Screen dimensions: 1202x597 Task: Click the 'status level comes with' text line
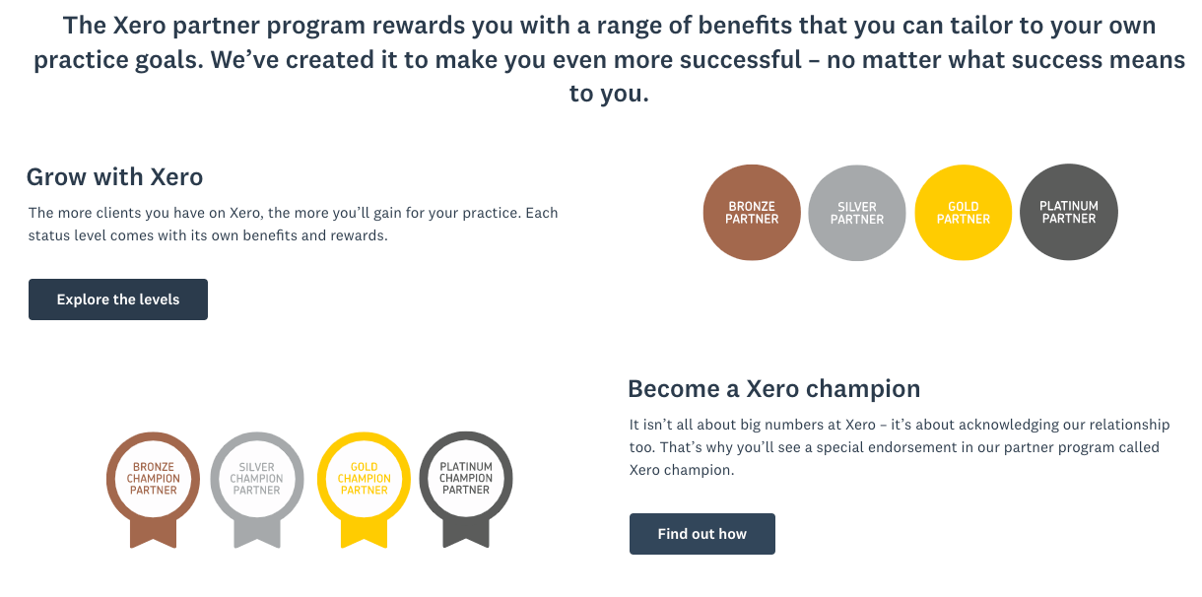(208, 236)
